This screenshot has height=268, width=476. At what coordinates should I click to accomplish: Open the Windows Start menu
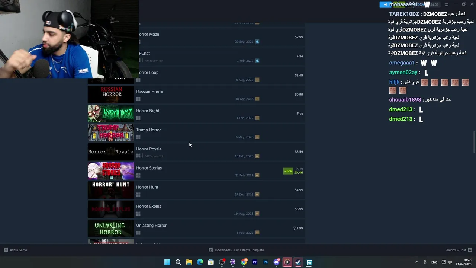tap(167, 262)
